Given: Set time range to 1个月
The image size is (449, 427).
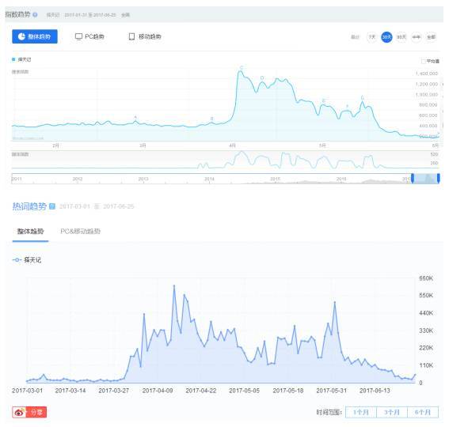Looking at the screenshot, I should point(361,413).
